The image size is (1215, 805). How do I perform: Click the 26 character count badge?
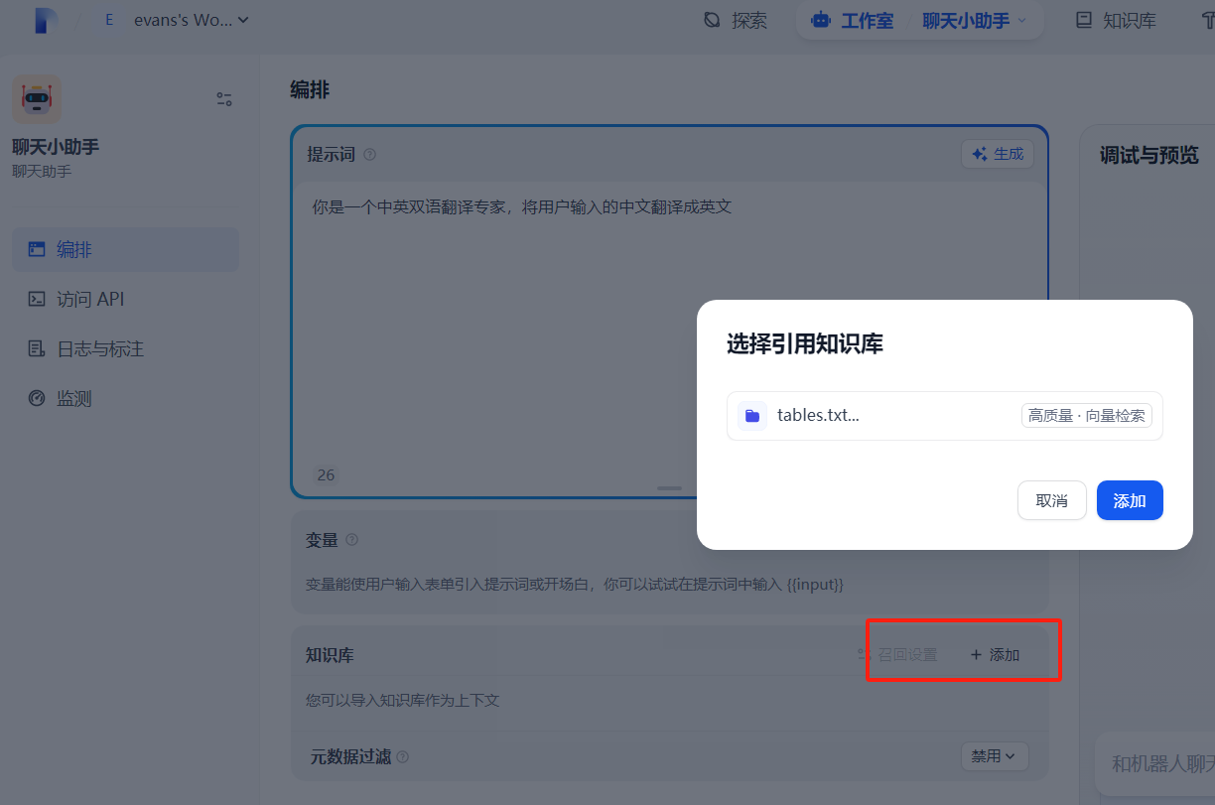point(326,475)
